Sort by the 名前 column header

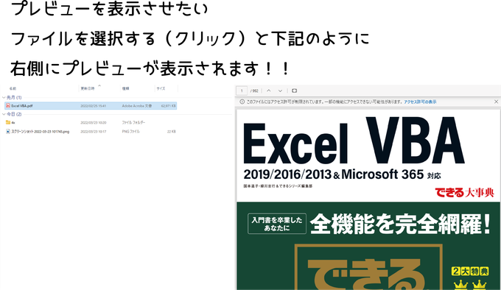click(13, 88)
